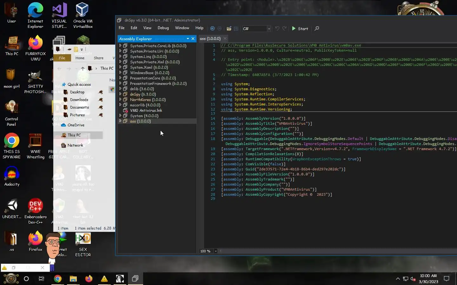Image resolution: width=457 pixels, height=285 pixels.
Task: Open Downloads in File Explorer sidebar
Action: [x=79, y=100]
